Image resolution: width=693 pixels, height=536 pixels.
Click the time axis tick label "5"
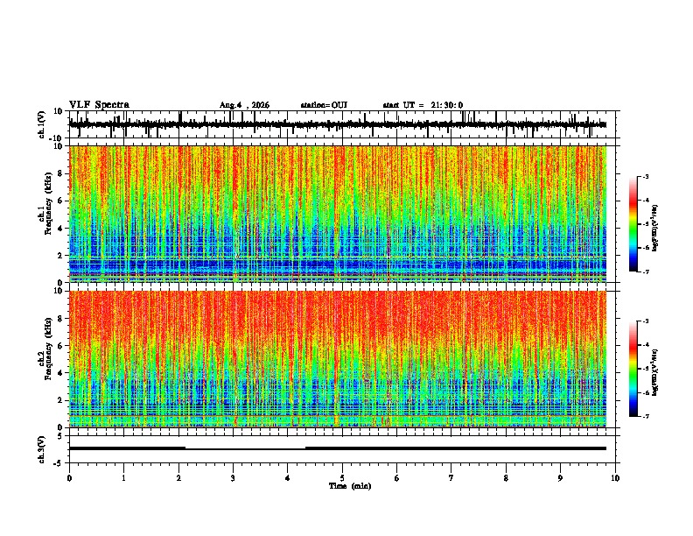click(x=342, y=478)
